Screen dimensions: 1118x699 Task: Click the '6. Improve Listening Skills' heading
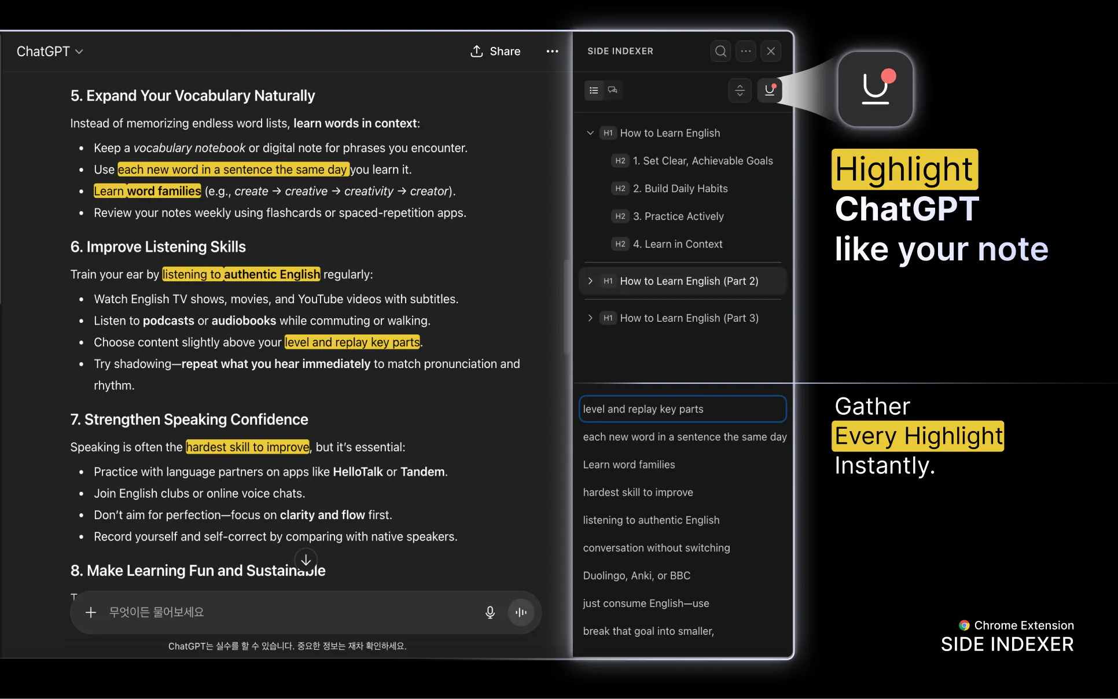pyautogui.click(x=158, y=247)
